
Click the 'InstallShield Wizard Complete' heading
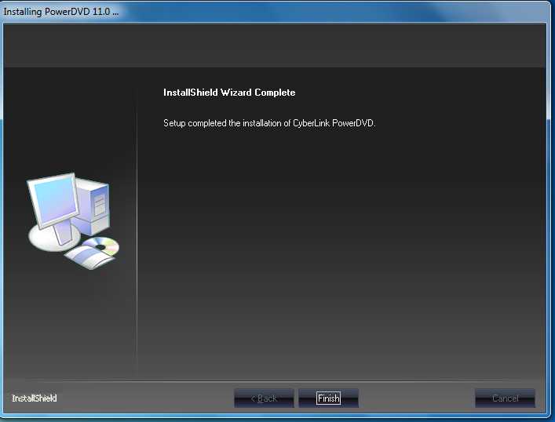[229, 93]
